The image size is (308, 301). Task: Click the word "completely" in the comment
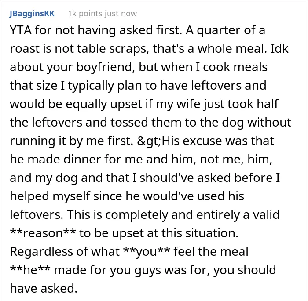(x=136, y=215)
